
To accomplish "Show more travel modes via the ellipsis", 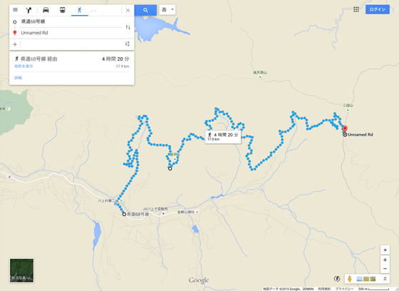I will click(93, 11).
